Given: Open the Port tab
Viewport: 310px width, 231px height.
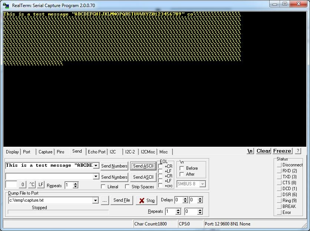Looking at the screenshot, I should 26,152.
